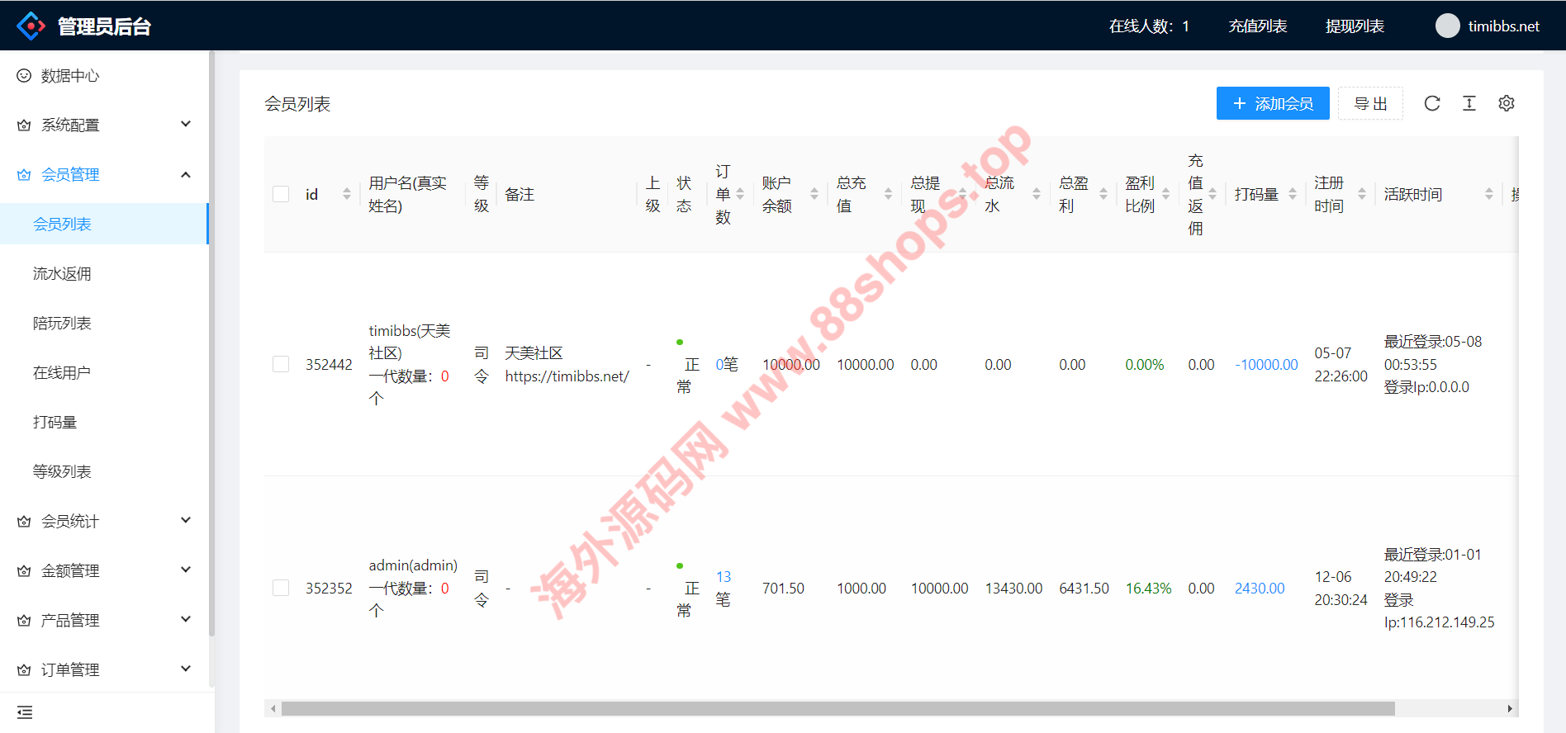
Task: Click the sidebar collapse icon
Action: [25, 712]
